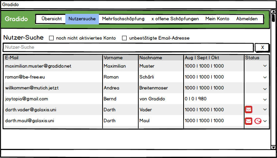
Task: Focus the Nutzer-Suche input field
Action: (128, 47)
